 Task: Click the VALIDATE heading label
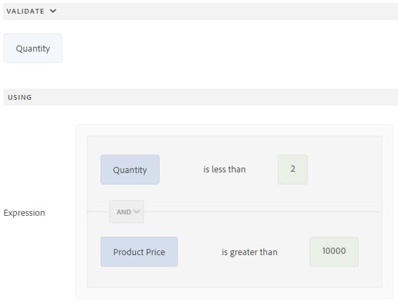(25, 11)
